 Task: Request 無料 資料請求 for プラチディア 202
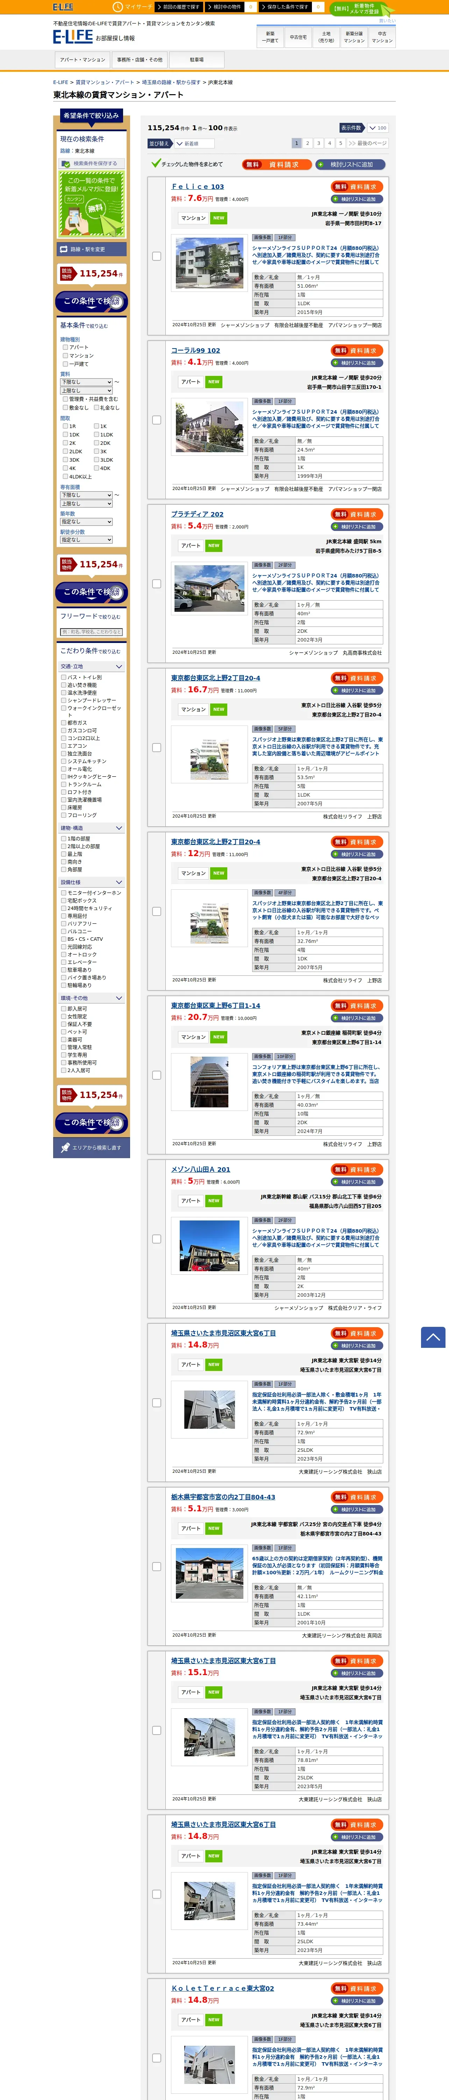[x=358, y=514]
